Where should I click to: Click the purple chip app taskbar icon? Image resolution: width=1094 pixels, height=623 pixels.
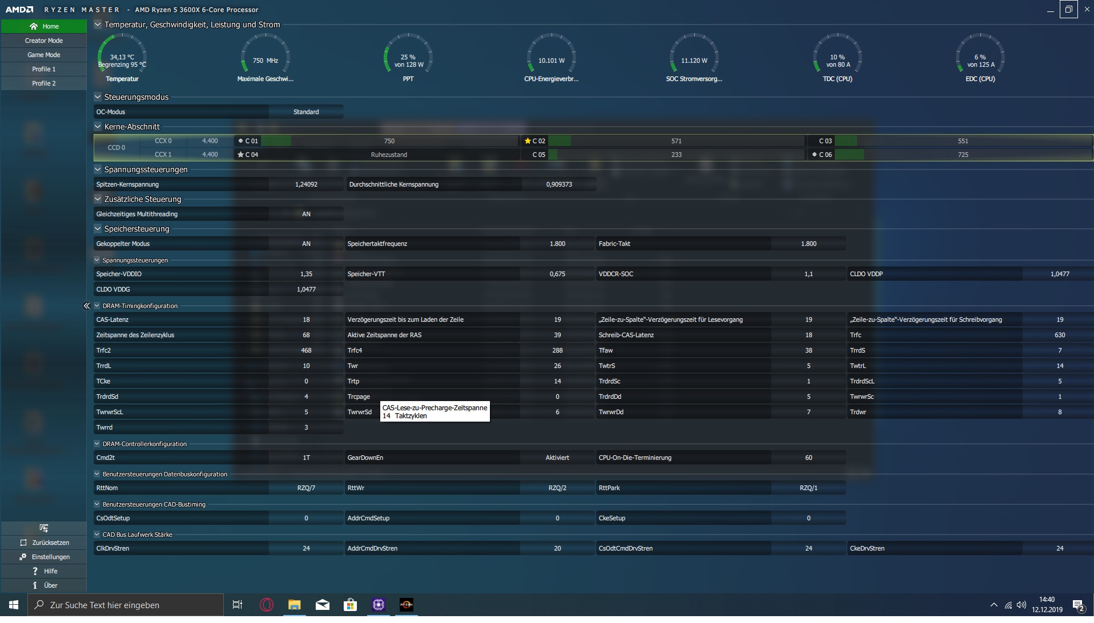click(x=378, y=605)
